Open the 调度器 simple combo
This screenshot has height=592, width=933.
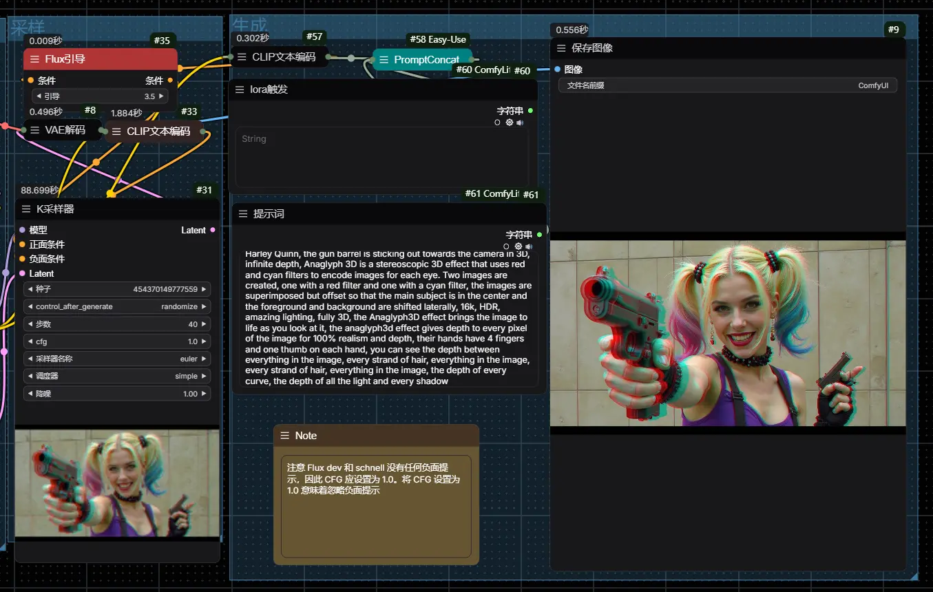117,377
